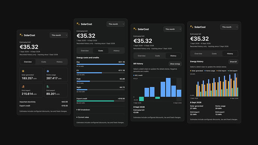
Task: Click the -€16.50 Export credit amount
Action: pos(121,99)
